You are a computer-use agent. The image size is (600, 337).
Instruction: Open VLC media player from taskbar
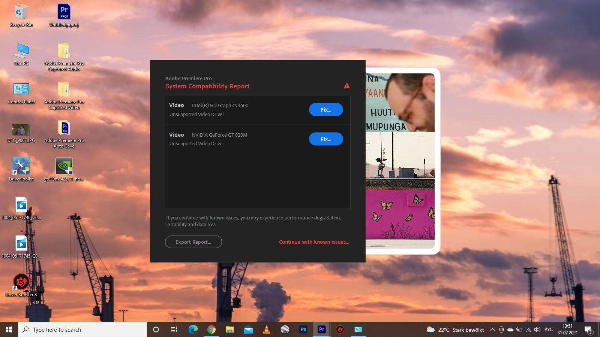[x=267, y=330]
